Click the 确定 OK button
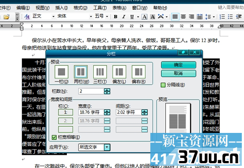Screen dimensions: 244x168 pyautogui.click(x=178, y=65)
